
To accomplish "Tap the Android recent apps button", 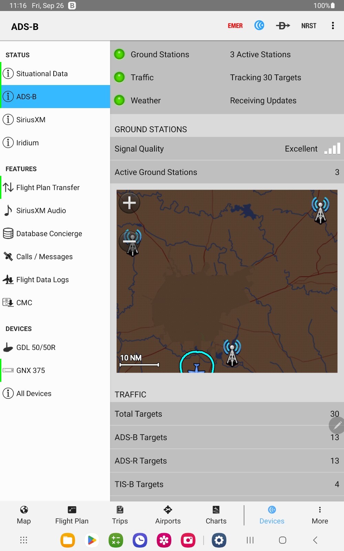I will click(250, 540).
